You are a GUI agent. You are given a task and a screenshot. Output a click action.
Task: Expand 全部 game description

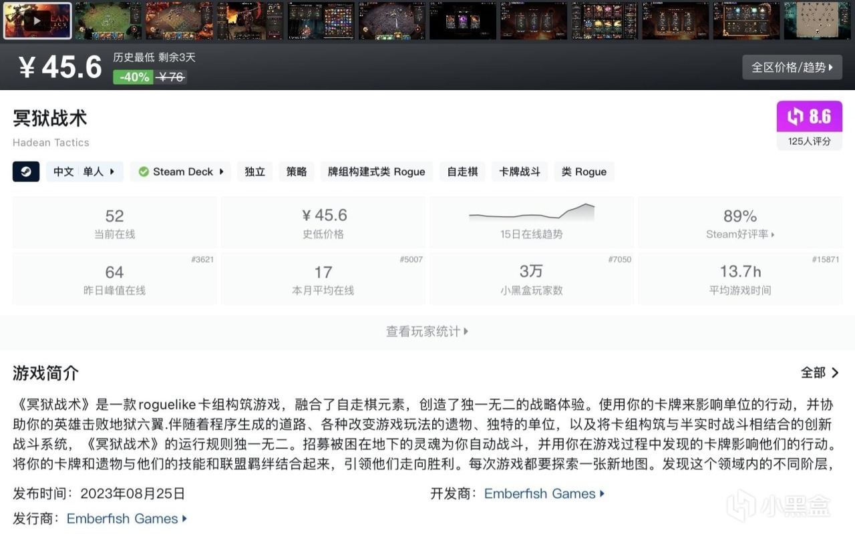click(820, 372)
